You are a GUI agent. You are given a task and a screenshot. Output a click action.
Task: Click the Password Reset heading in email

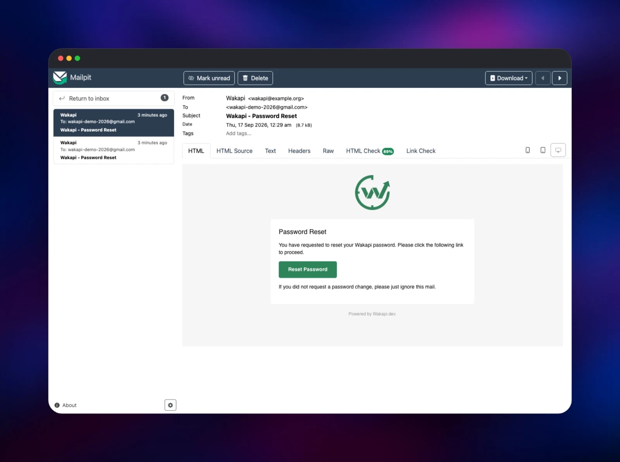coord(303,232)
